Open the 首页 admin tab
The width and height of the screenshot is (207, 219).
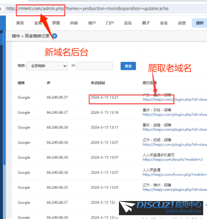coord(20,23)
